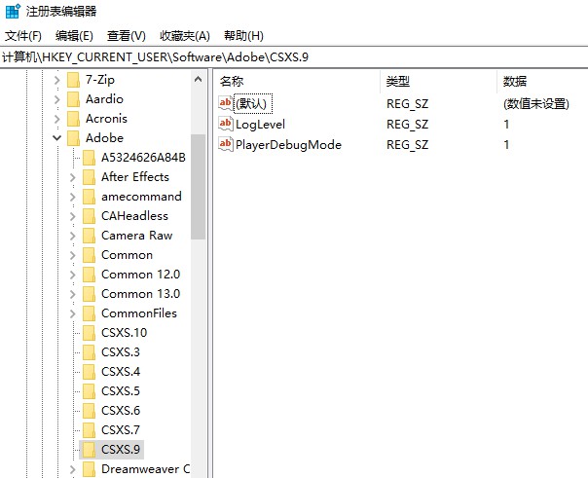
Task: Open the 帮助(H) menu
Action: click(x=243, y=36)
